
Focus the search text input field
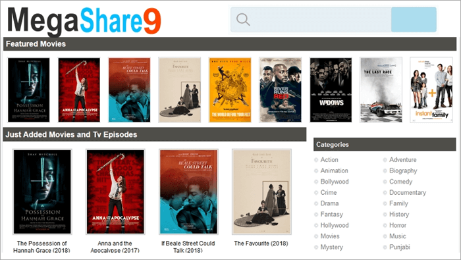point(321,20)
